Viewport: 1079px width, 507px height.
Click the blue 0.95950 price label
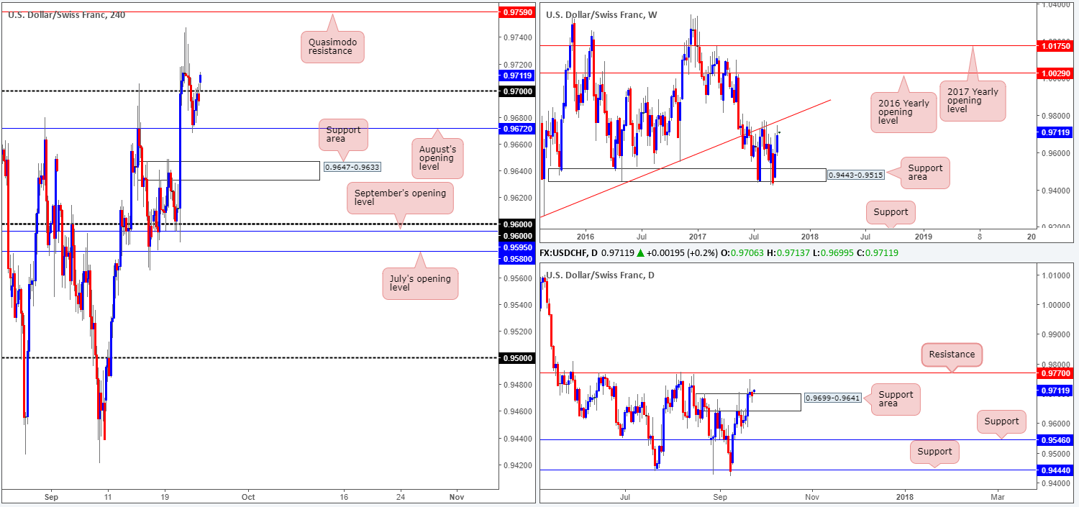(517, 247)
